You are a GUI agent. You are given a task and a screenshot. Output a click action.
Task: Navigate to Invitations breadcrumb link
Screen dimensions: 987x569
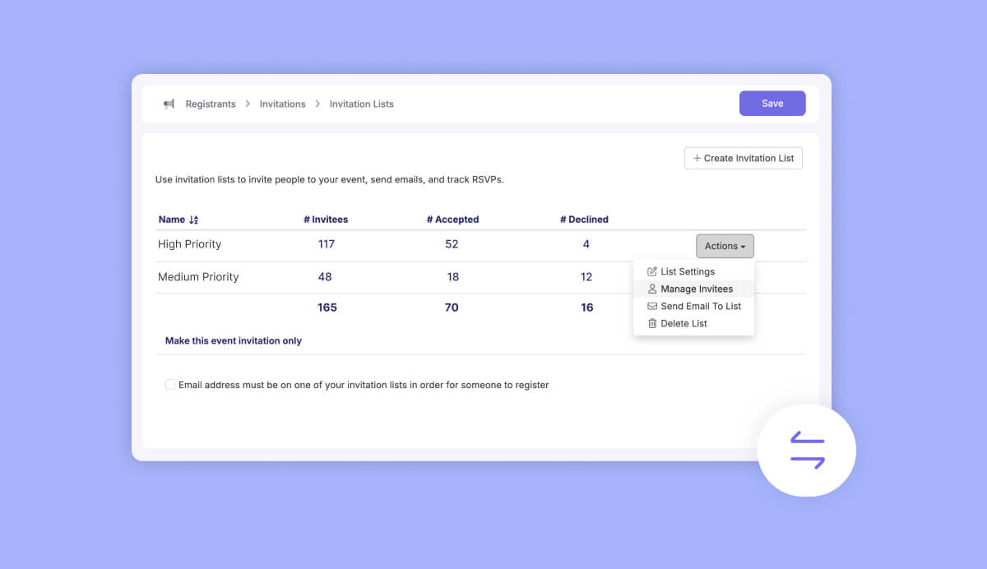(282, 104)
